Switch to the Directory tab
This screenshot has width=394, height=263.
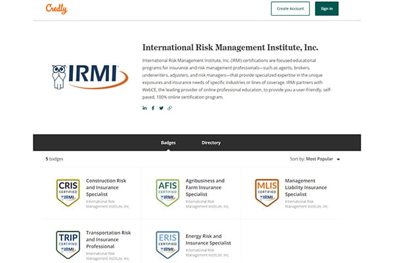[211, 143]
